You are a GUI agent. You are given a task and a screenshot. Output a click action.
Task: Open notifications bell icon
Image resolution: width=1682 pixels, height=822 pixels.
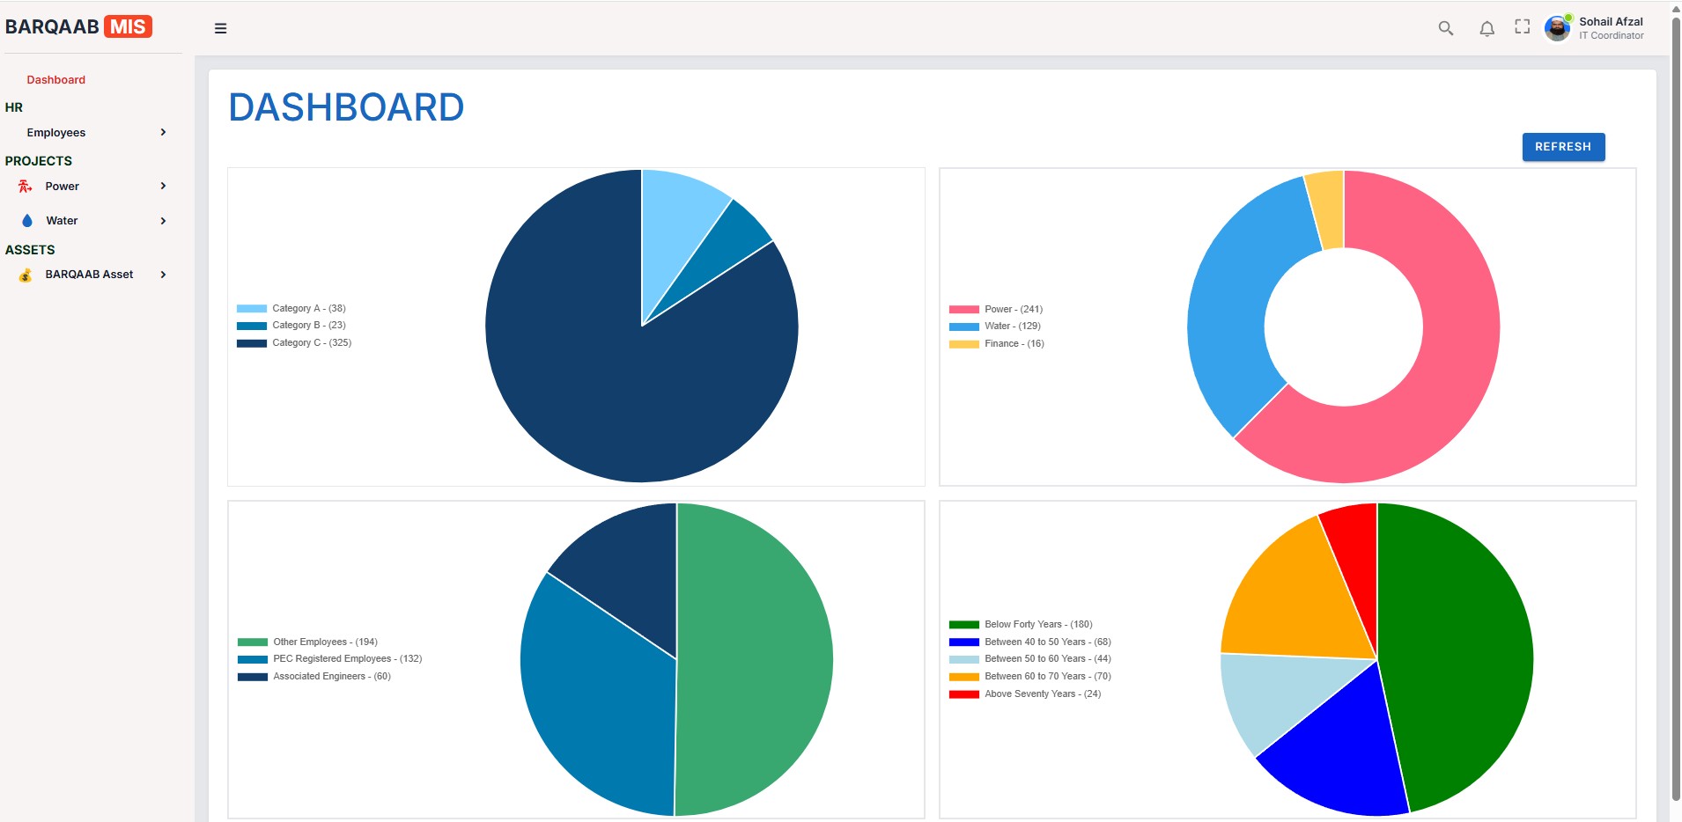(1487, 28)
